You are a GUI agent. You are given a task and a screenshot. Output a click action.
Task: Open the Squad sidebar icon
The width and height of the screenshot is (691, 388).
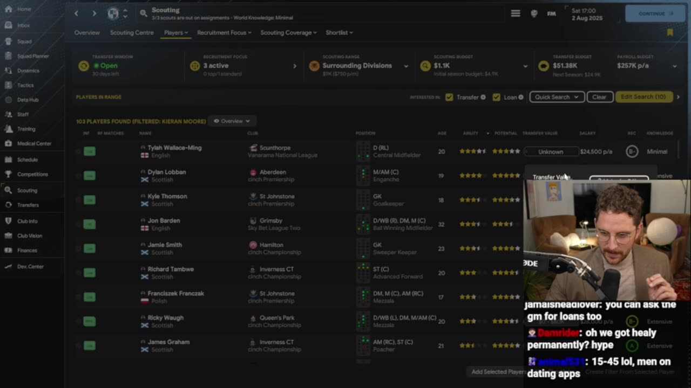click(x=8, y=41)
